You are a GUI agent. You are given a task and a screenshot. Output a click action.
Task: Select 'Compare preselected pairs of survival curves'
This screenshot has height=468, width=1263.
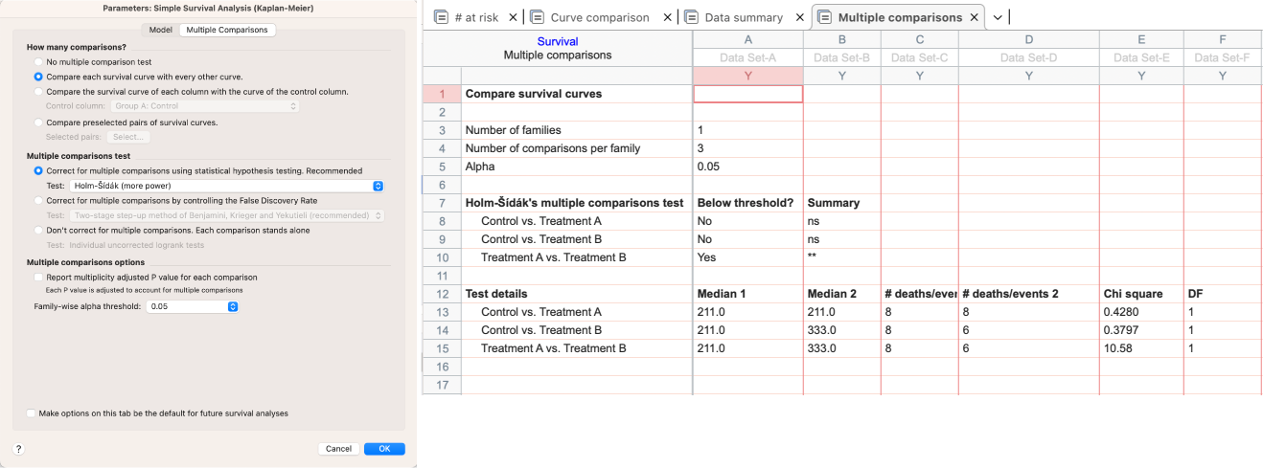point(38,123)
